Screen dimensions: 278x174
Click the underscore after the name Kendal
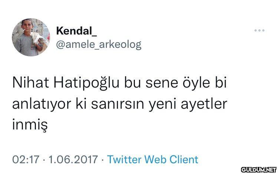tap(95, 36)
